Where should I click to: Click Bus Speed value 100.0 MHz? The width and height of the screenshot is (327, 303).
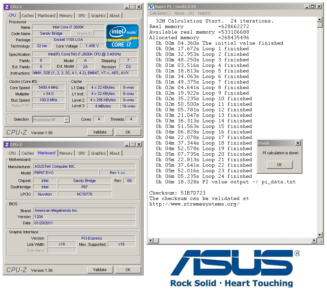coord(48,100)
